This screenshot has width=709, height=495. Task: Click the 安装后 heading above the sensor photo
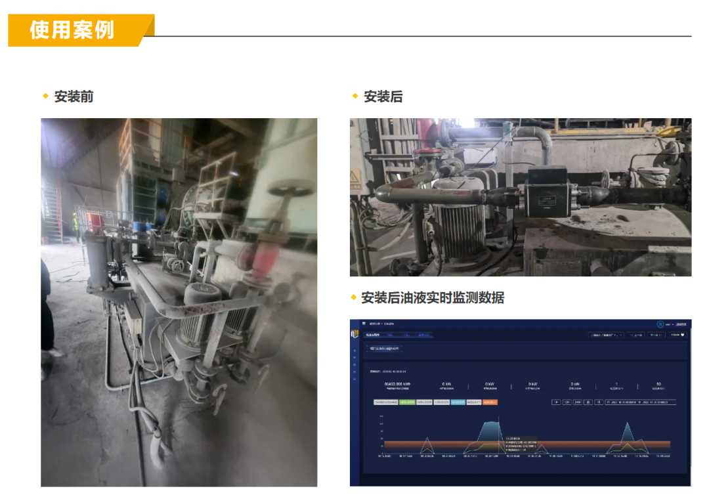coord(383,97)
